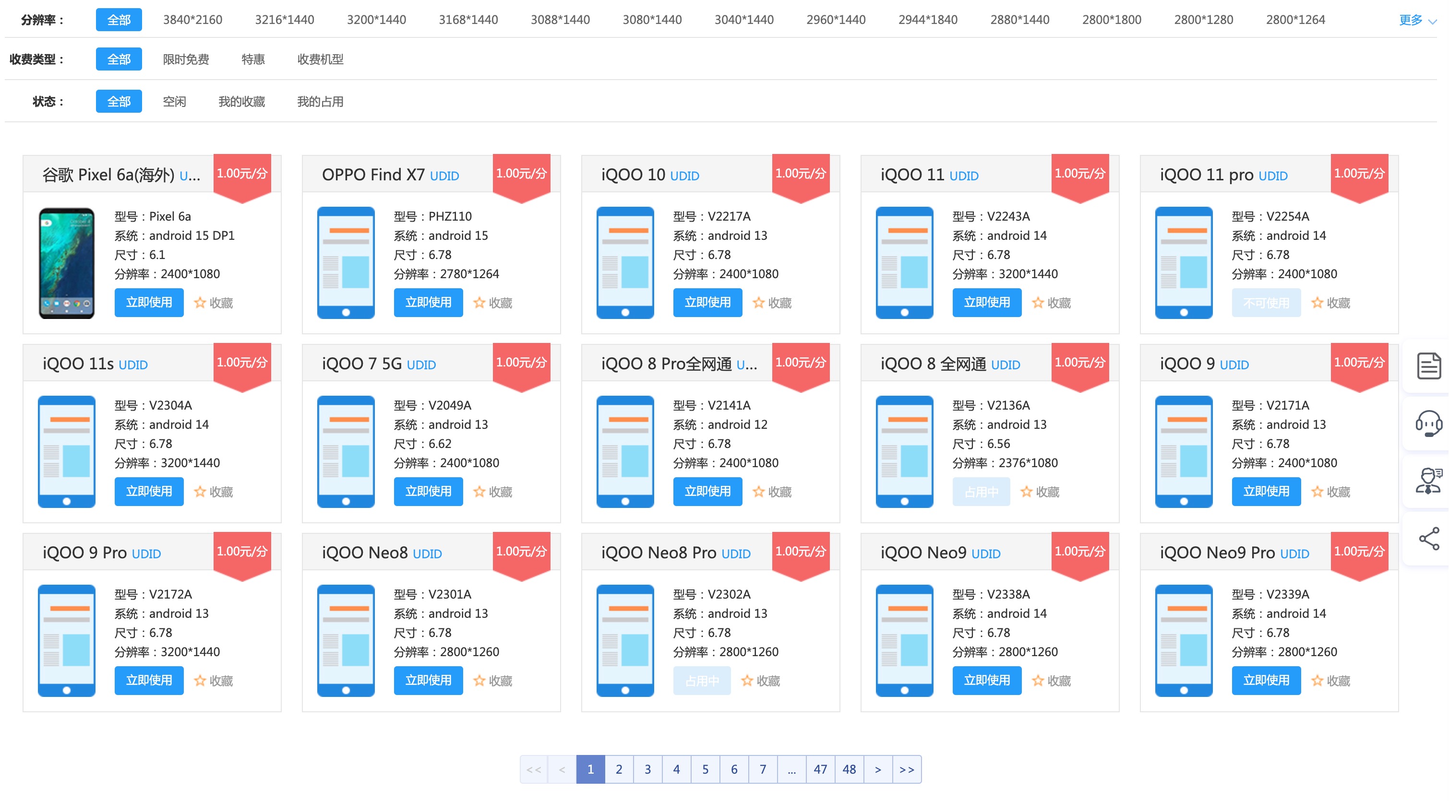Go to page 5 in pagination
The height and width of the screenshot is (801, 1449).
point(705,769)
